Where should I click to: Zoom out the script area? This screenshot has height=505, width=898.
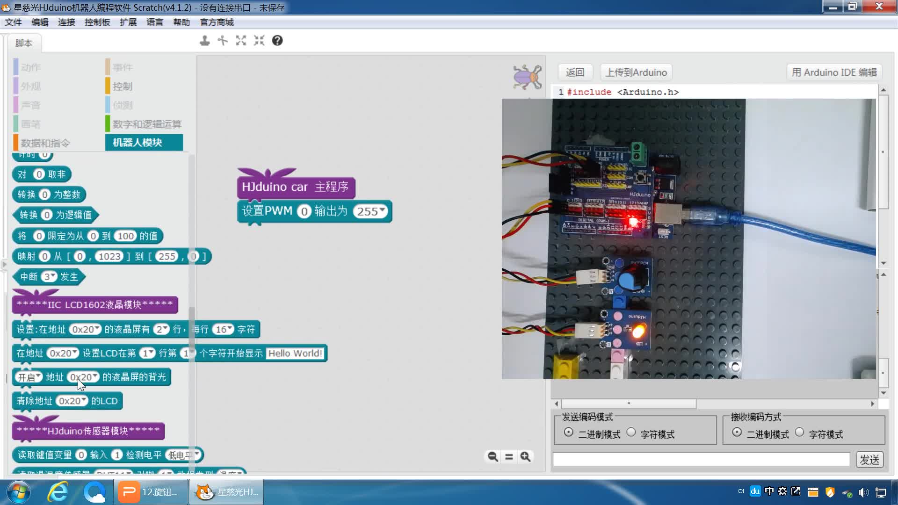[492, 456]
